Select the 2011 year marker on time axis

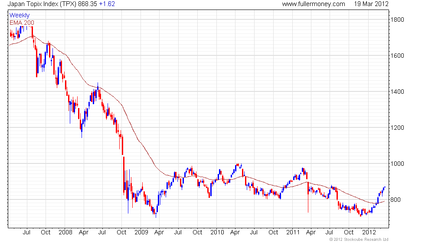click(x=293, y=233)
